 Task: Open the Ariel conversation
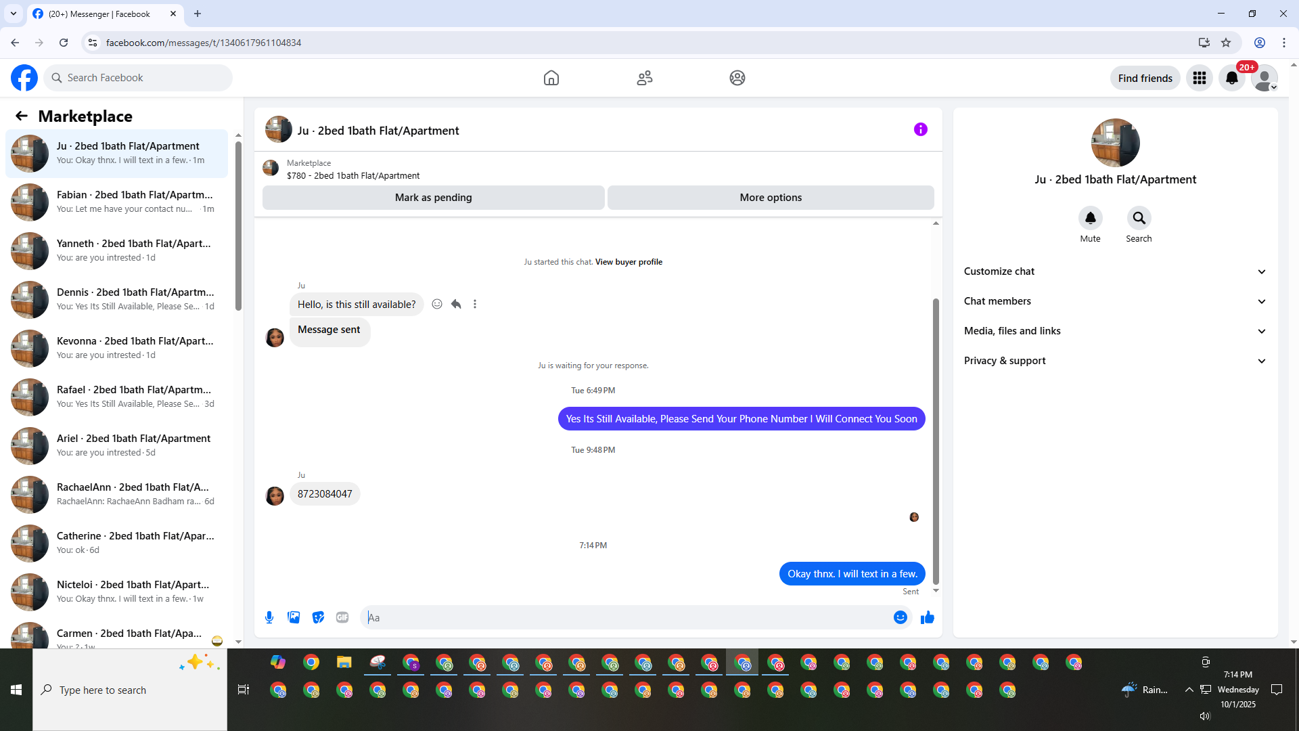click(x=116, y=446)
